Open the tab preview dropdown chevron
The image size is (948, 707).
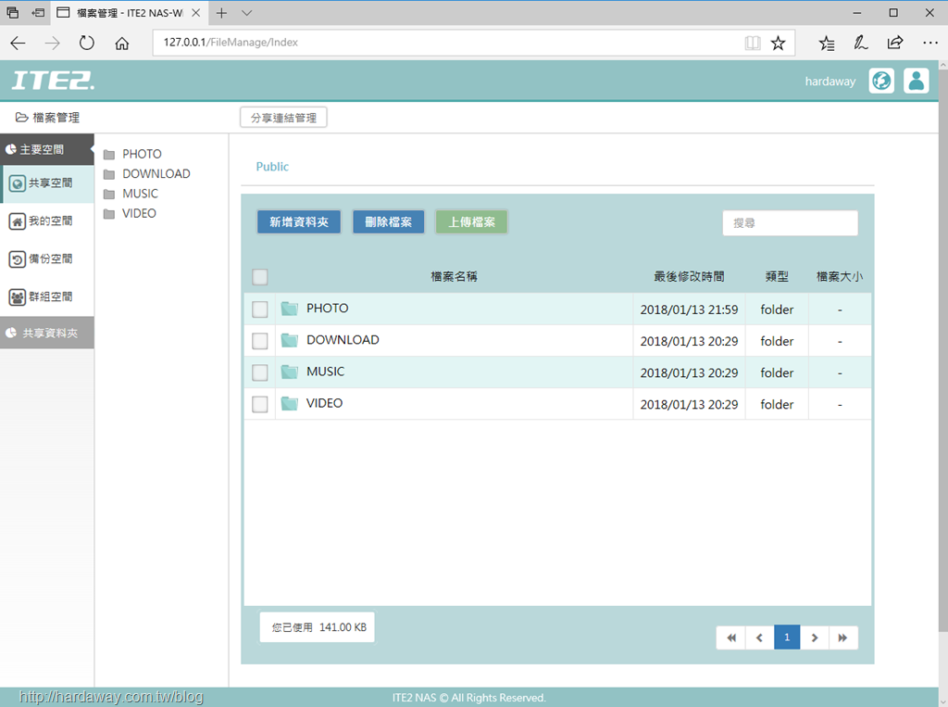(x=246, y=13)
